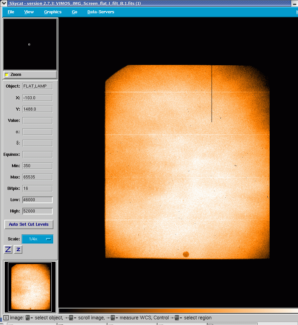This screenshot has width=298, height=325.
Task: Click the vertical dark bad column on the image
Action: pyautogui.click(x=212, y=94)
